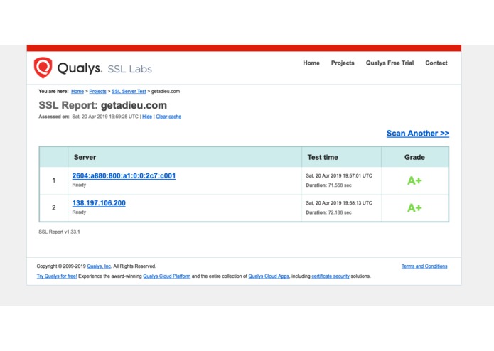The image size is (494, 351).
Task: Open the Qualys, Inc. footer link
Action: pos(99,266)
